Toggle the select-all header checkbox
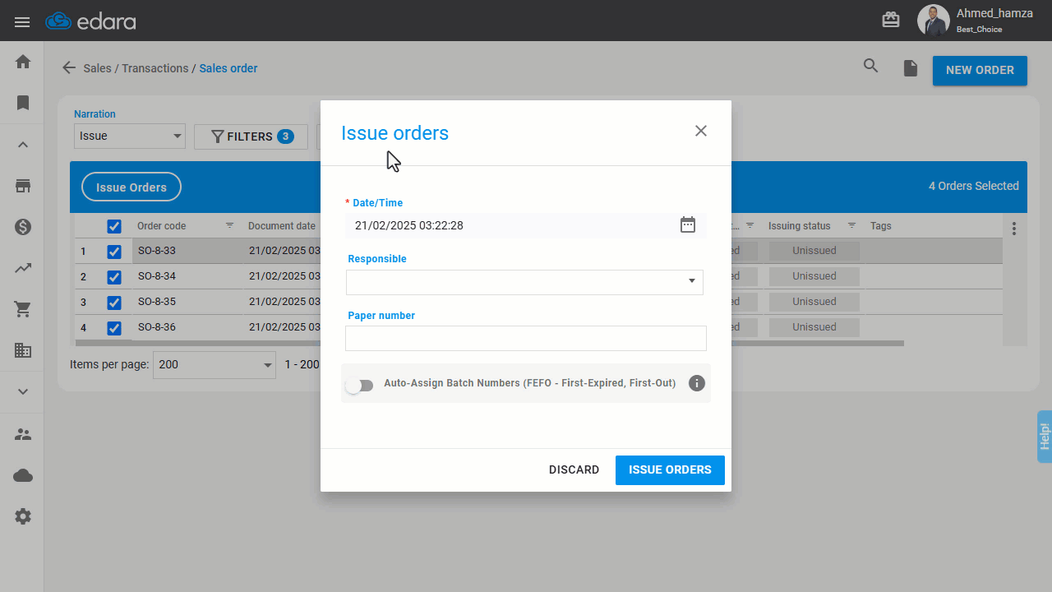 tap(114, 226)
